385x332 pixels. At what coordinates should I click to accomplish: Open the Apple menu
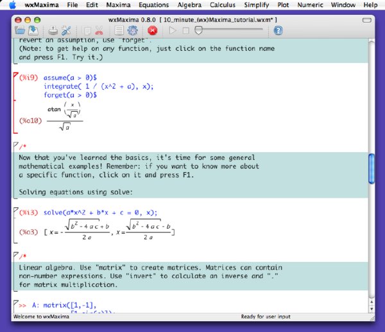pos(12,4)
